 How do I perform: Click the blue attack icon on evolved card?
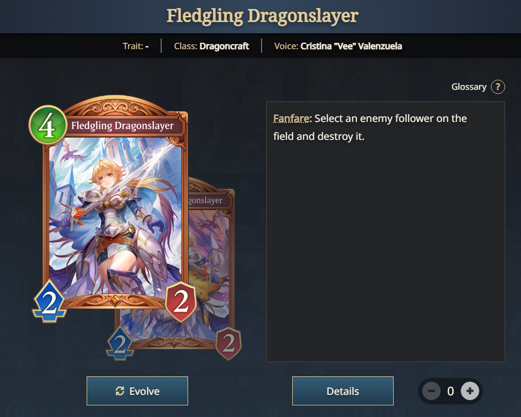click(120, 344)
